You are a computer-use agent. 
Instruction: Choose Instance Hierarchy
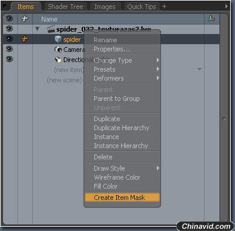click(x=122, y=146)
